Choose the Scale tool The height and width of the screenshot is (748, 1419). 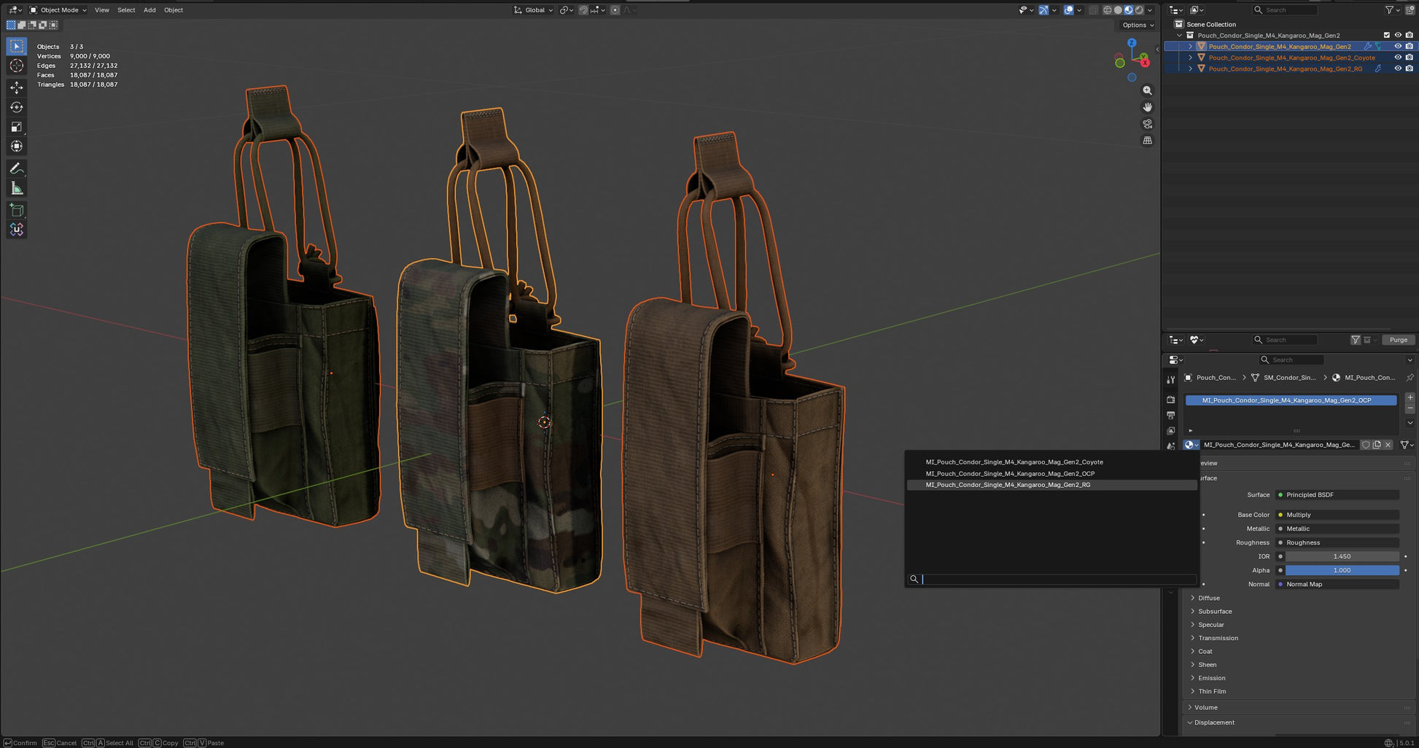16,127
